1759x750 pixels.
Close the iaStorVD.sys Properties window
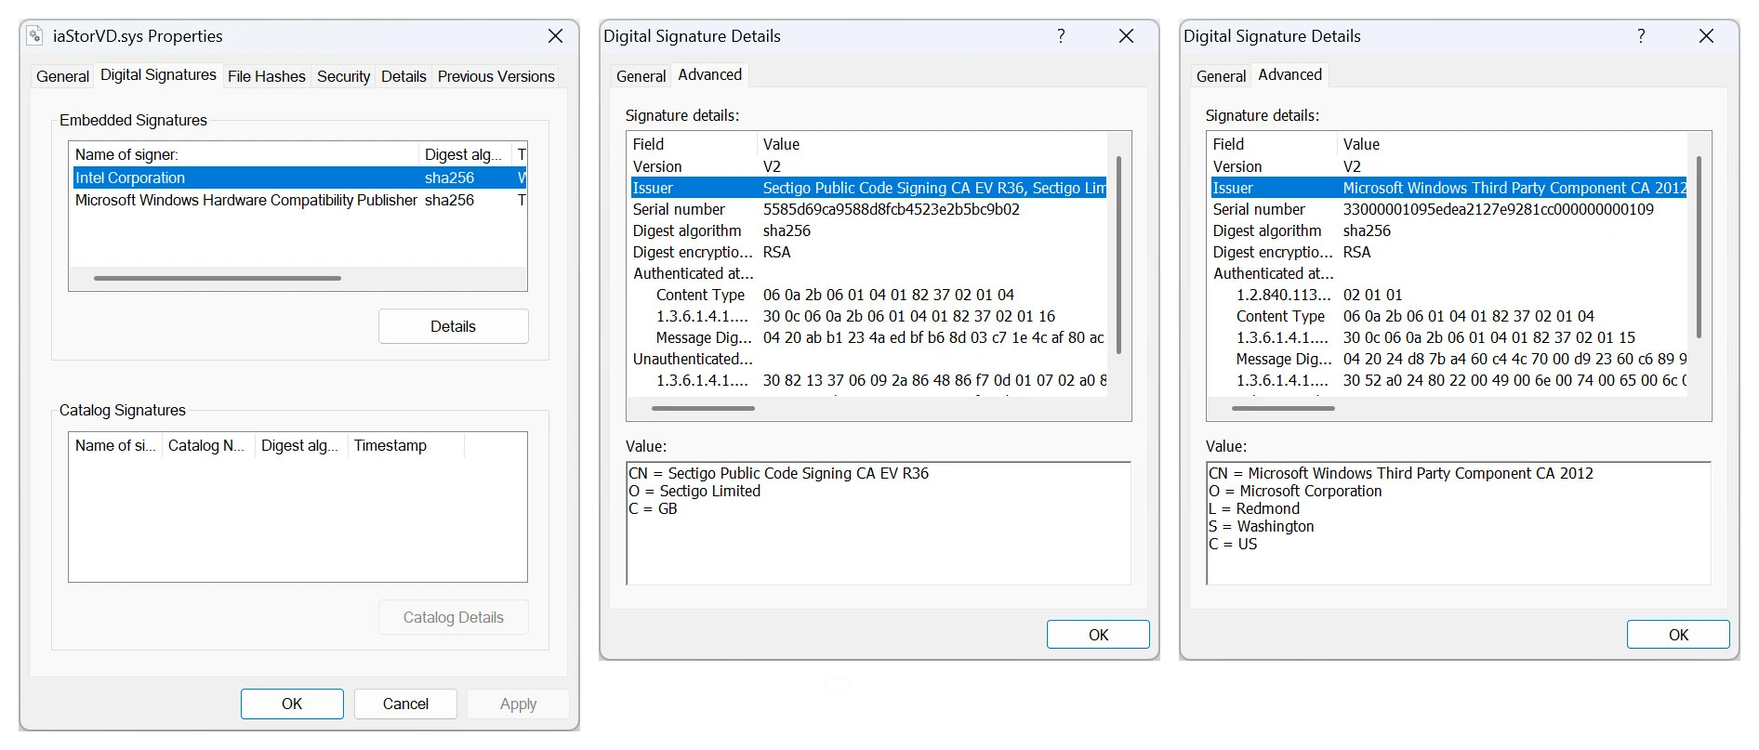pyautogui.click(x=555, y=36)
